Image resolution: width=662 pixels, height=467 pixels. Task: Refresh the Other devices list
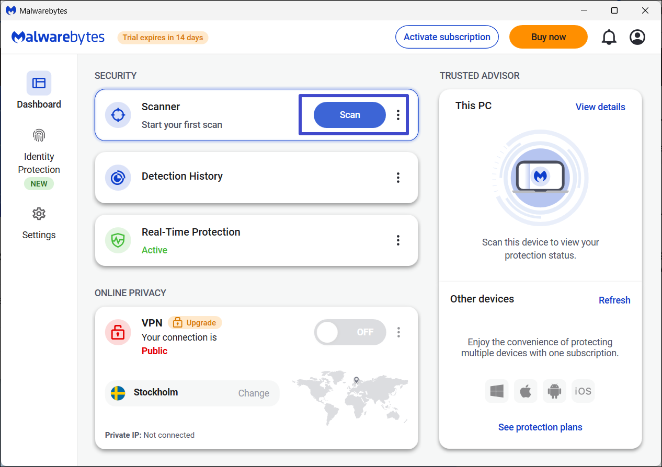[614, 300]
